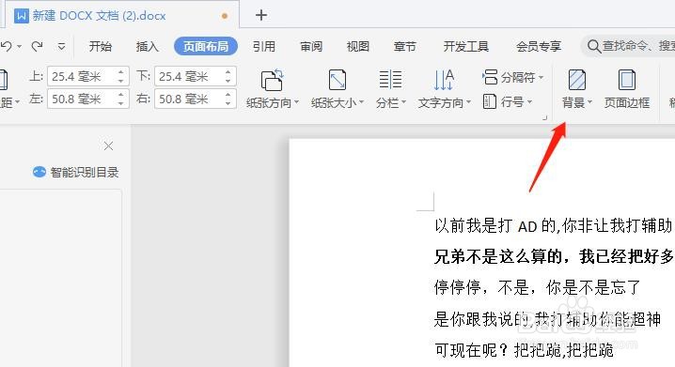This screenshot has width=675, height=367.
Task: Click the WPS document icon on tab
Action: coord(21,16)
